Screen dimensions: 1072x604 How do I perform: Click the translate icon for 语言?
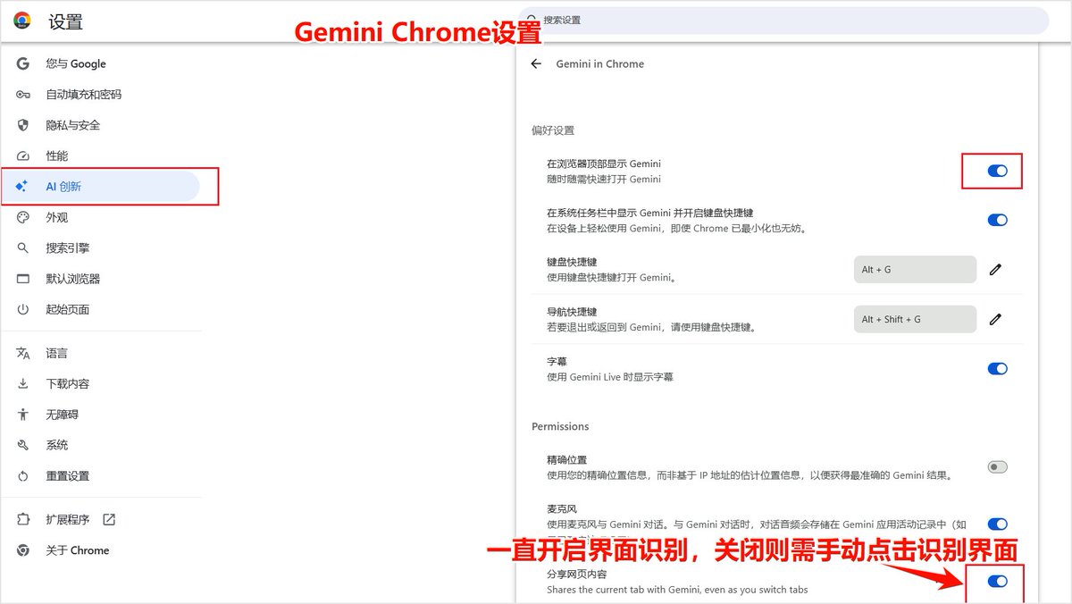pos(23,353)
